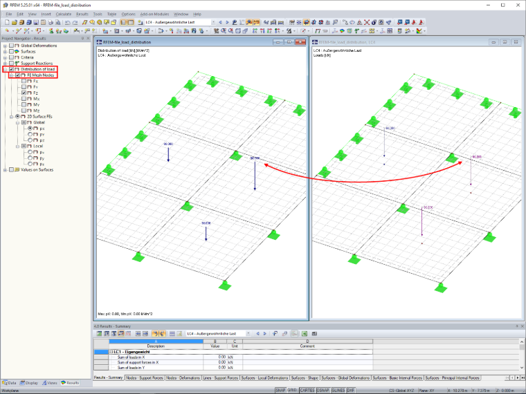Check the Support Reactions checkbox
Screen dimensions: 526x394
pyautogui.click(x=11, y=64)
